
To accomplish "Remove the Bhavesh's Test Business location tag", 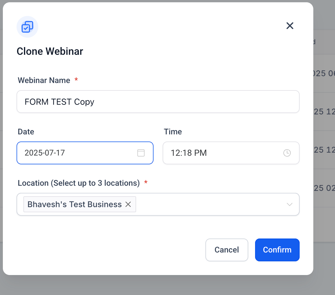I will (128, 204).
